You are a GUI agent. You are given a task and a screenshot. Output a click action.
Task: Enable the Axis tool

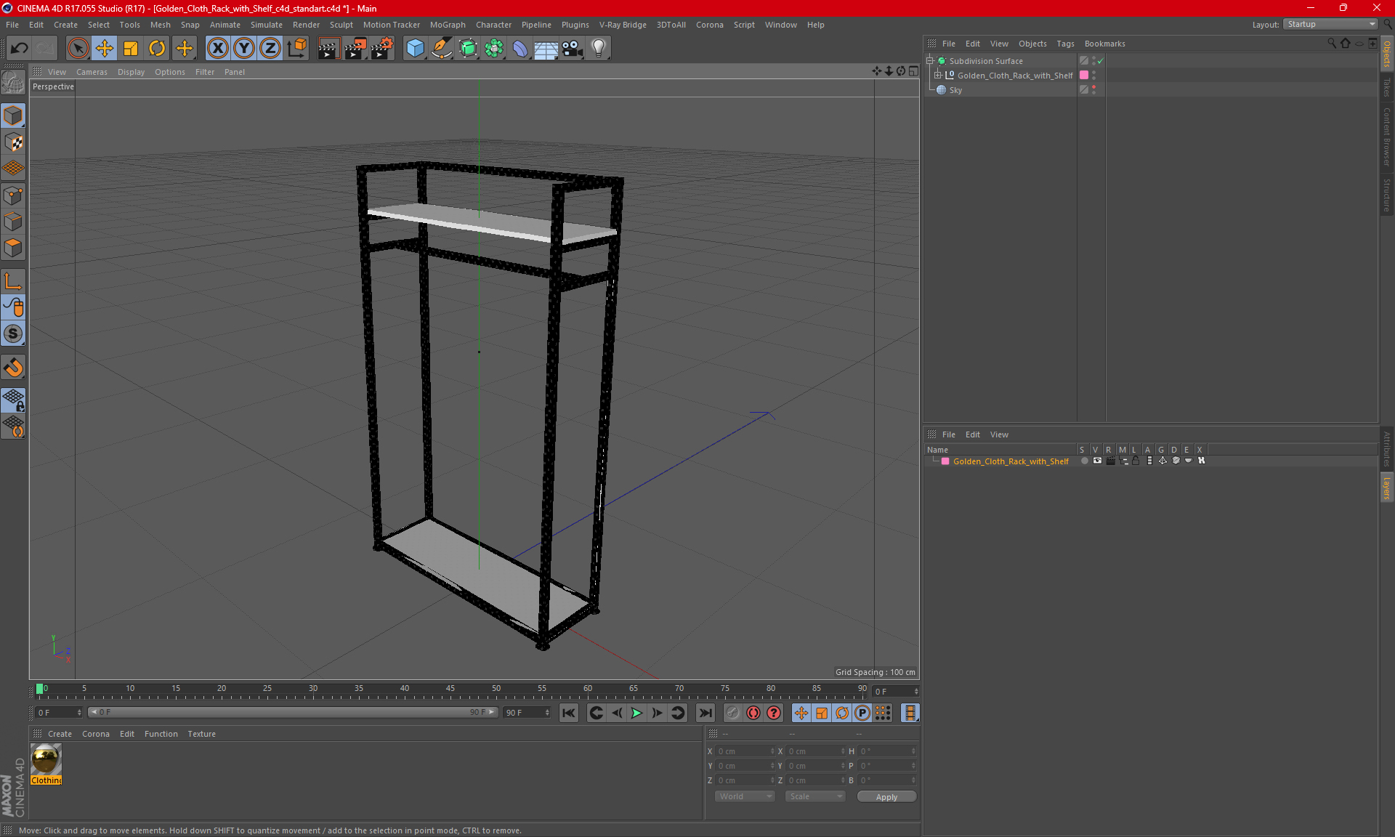point(13,281)
